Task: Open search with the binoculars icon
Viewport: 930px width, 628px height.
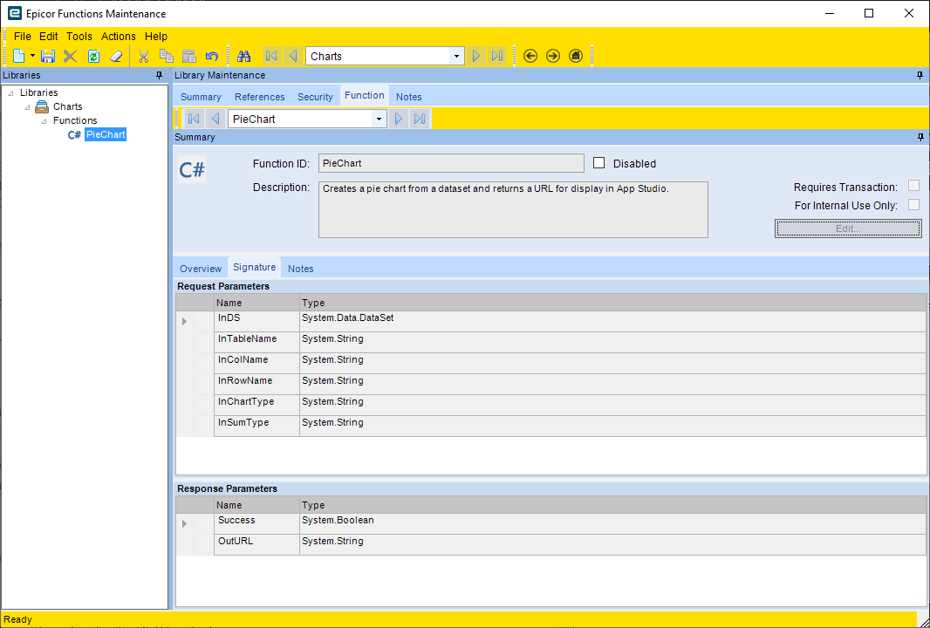Action: [243, 57]
